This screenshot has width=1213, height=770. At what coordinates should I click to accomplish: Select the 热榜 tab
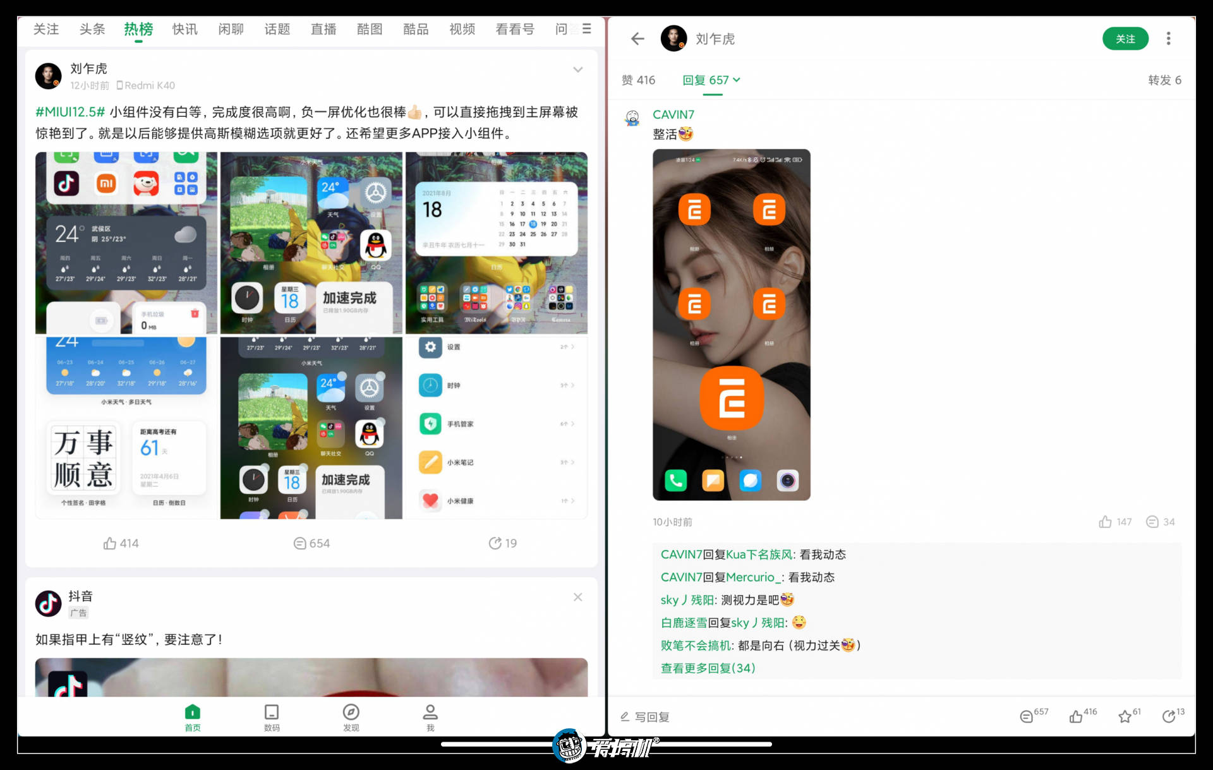pyautogui.click(x=138, y=29)
